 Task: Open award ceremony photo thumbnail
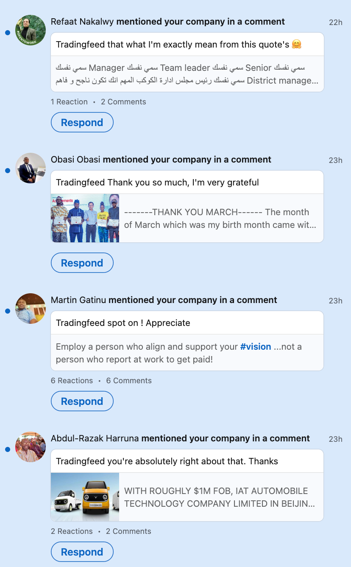[85, 218]
